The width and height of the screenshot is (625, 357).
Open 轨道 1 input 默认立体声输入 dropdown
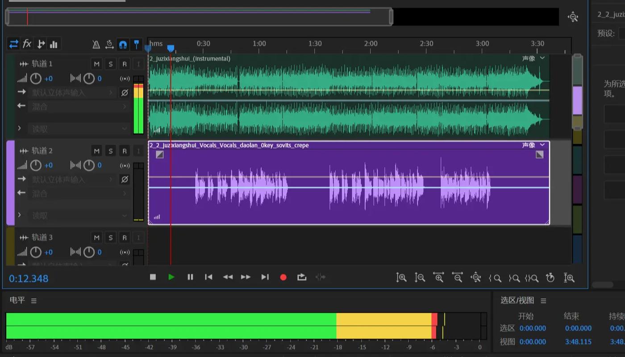coord(72,92)
